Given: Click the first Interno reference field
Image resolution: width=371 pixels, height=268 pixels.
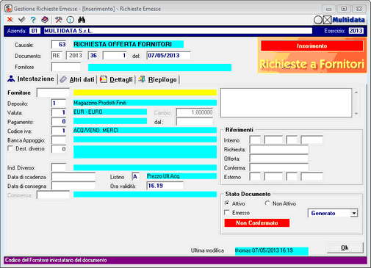Looking at the screenshot, I should coord(255,140).
